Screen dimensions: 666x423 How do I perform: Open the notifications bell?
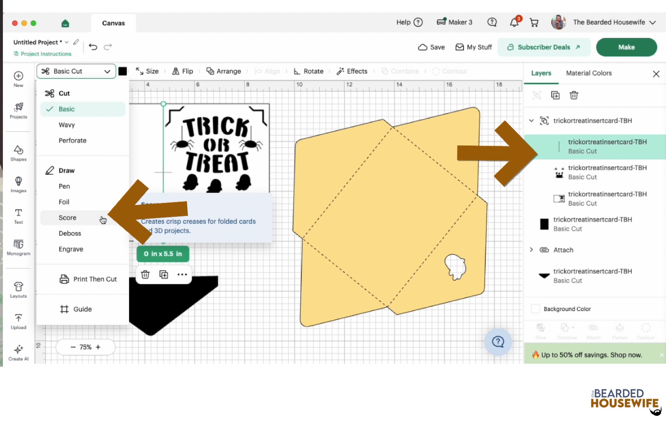(x=514, y=22)
